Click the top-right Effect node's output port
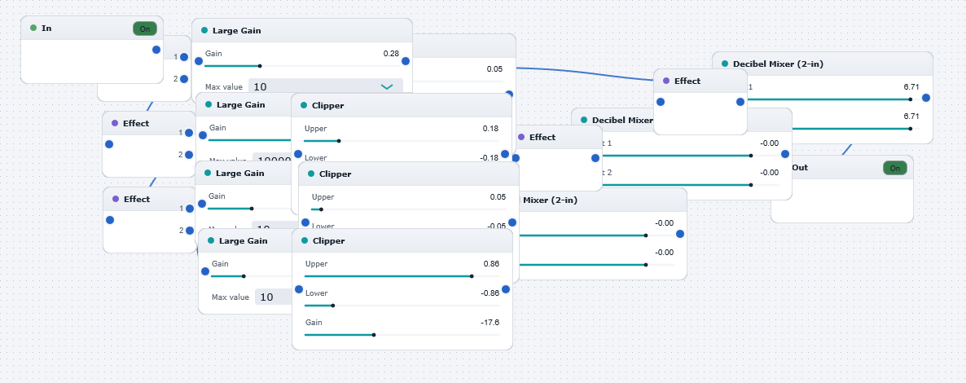The image size is (966, 383). pyautogui.click(x=740, y=102)
